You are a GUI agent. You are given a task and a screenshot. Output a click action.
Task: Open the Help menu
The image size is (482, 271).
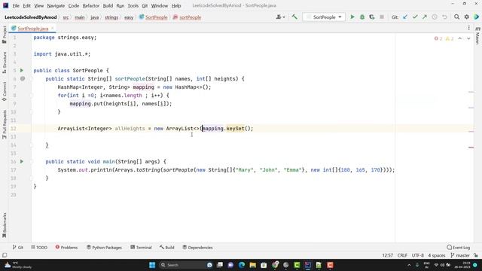[x=175, y=5]
